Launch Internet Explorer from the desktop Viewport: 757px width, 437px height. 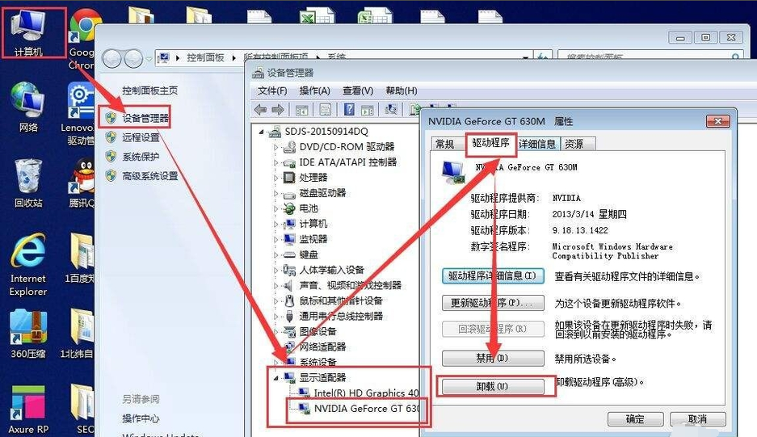click(x=28, y=263)
